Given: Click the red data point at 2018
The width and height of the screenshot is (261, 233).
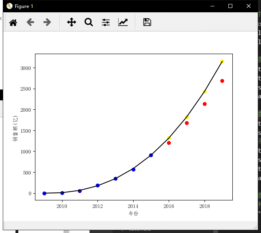Looking at the screenshot, I should 205,104.
